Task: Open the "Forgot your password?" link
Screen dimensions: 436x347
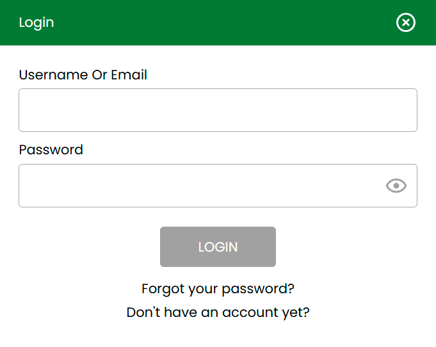Action: [x=218, y=289]
